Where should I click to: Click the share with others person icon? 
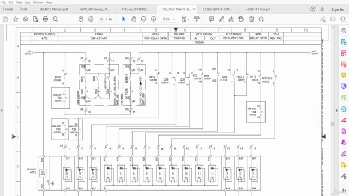coord(343,19)
